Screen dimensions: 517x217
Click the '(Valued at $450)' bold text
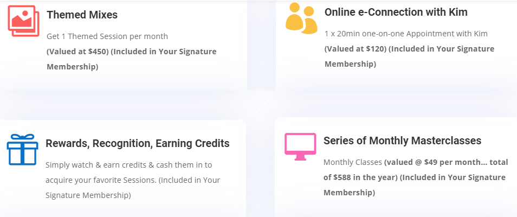click(77, 52)
